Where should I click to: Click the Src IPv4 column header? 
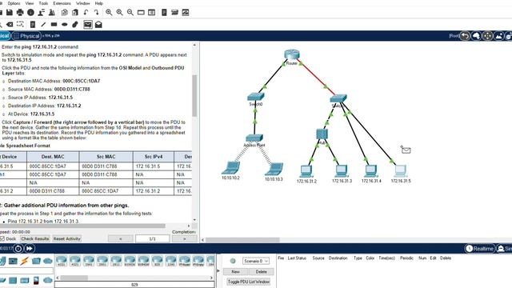pyautogui.click(x=154, y=157)
